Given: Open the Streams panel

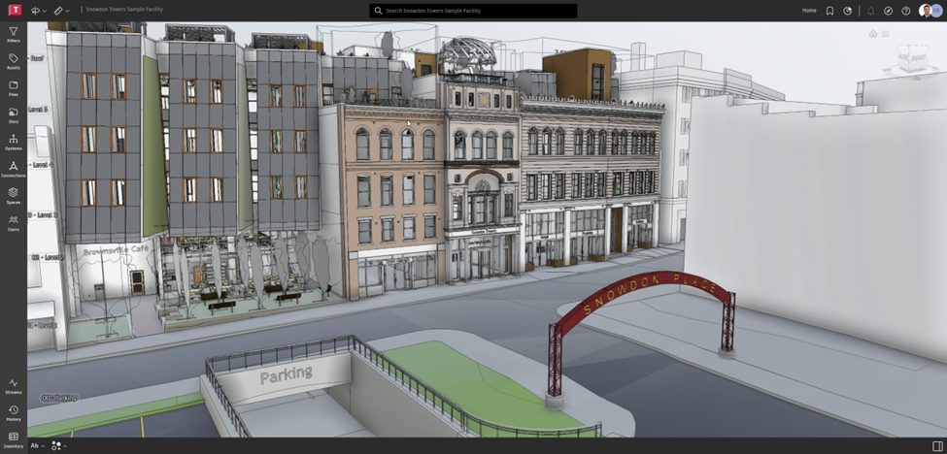Looking at the screenshot, I should click(14, 386).
